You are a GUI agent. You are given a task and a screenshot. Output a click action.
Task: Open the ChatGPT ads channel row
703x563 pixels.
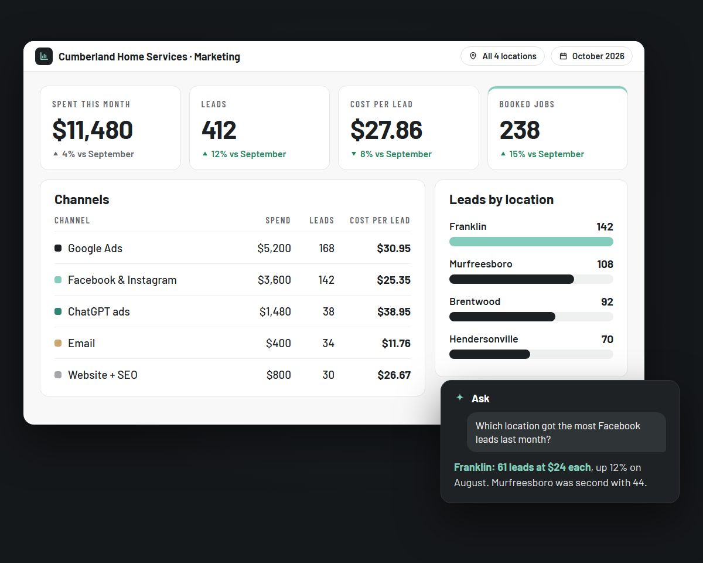click(x=233, y=311)
